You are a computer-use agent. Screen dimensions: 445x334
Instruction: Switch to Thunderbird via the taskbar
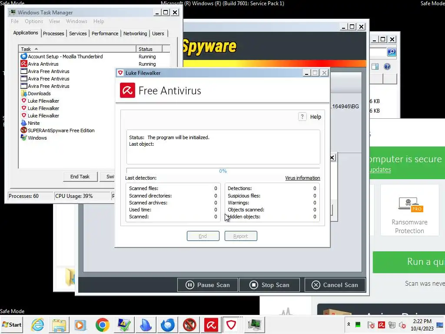167,324
